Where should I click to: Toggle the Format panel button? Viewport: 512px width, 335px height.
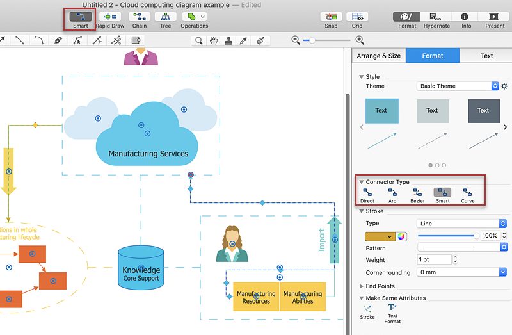[406, 17]
